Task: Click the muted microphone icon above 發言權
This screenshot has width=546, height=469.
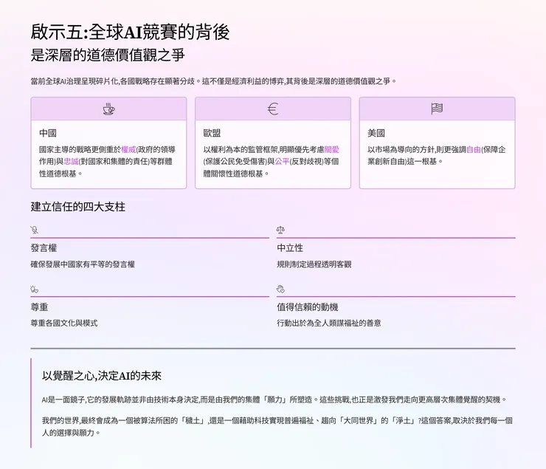Action: coord(34,230)
